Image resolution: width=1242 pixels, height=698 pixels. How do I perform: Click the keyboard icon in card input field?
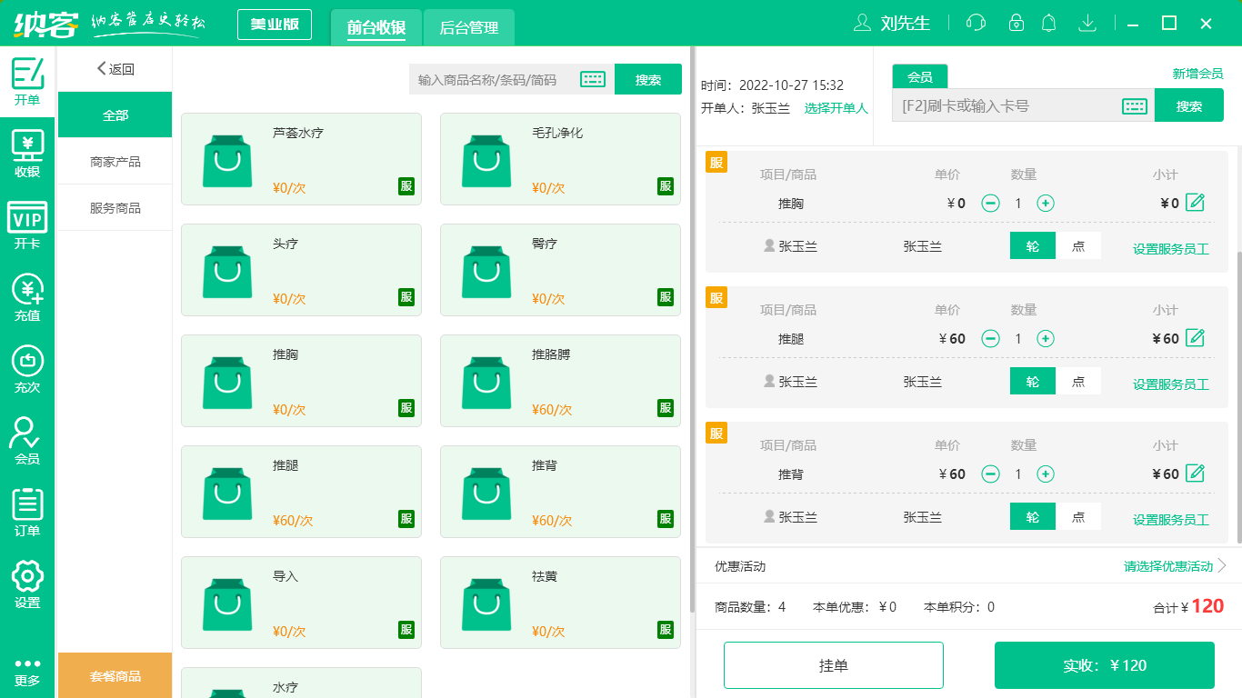[1133, 105]
